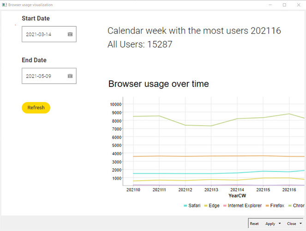Focus the Start Date field showing 2021-03-14
Viewport: 306px width, 231px height.
pyautogui.click(x=49, y=34)
